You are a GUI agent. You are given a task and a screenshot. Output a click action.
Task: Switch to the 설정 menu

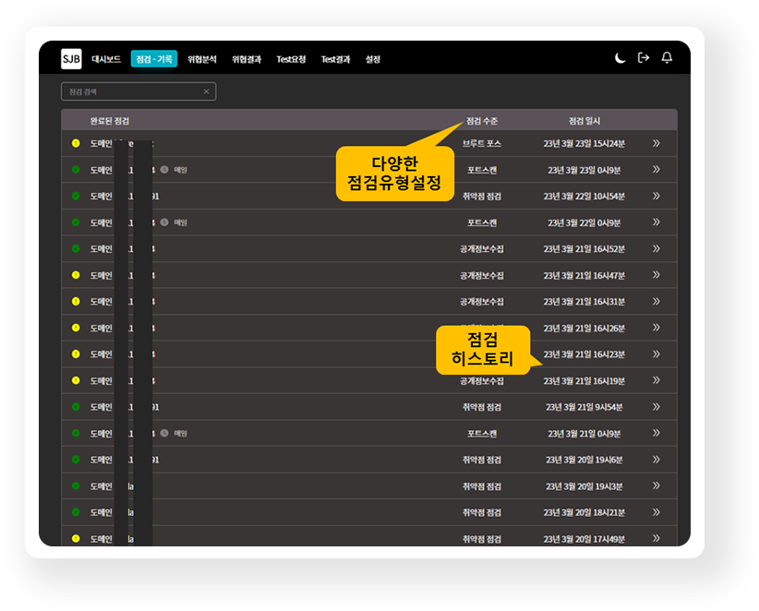[373, 59]
